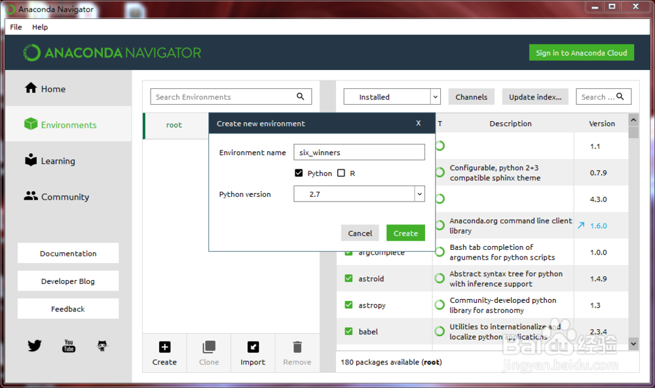Screen dimensions: 655x388
Task: Open the Developer Blog link
Action: click(x=68, y=281)
